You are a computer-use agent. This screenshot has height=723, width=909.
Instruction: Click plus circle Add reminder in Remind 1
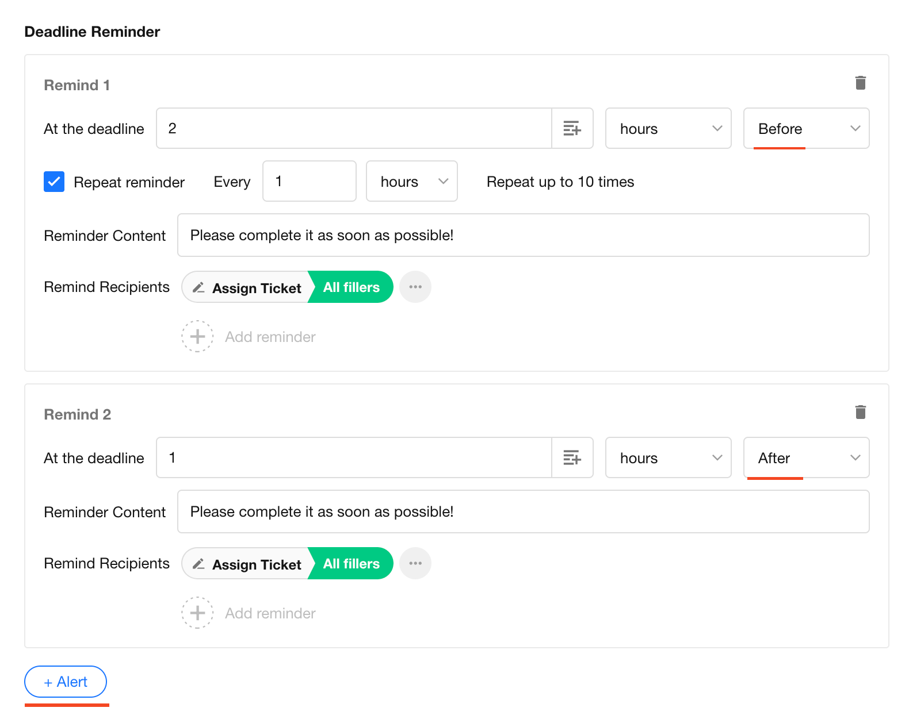point(198,336)
